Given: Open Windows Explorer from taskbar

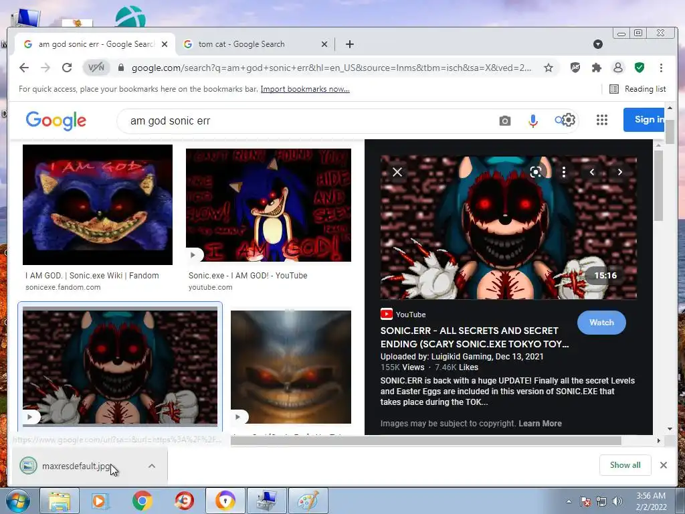Looking at the screenshot, I should (60, 501).
